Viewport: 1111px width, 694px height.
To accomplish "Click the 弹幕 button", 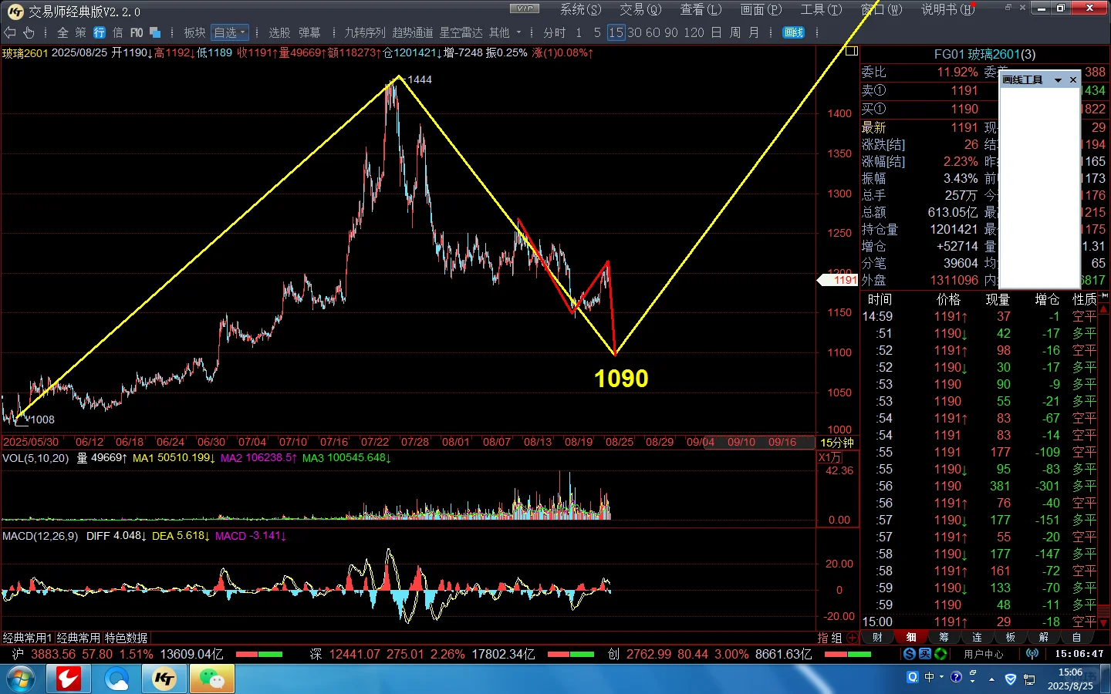I will (x=309, y=32).
